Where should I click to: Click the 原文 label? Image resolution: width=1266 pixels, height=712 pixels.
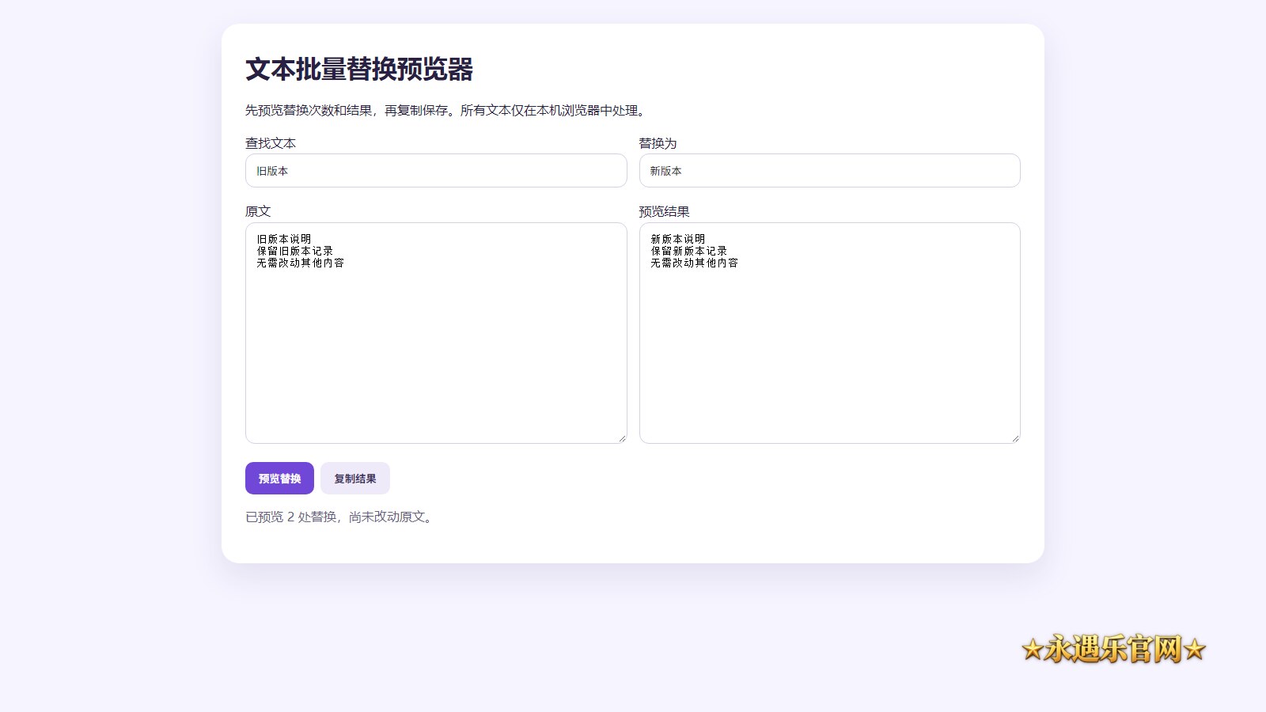258,211
